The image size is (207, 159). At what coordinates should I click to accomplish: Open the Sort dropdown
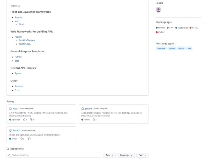coord(142,155)
